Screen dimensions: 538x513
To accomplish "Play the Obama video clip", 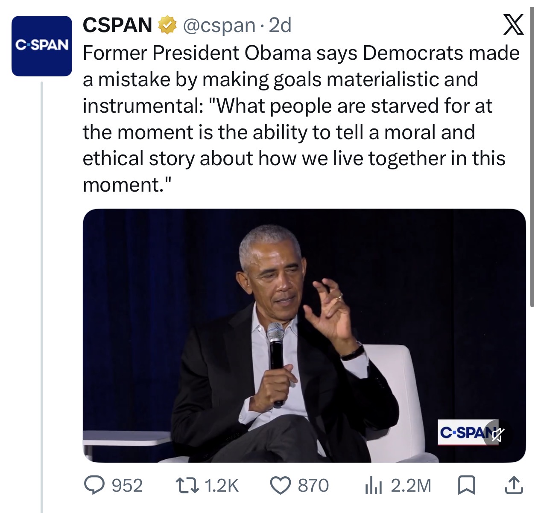I will coord(304,335).
